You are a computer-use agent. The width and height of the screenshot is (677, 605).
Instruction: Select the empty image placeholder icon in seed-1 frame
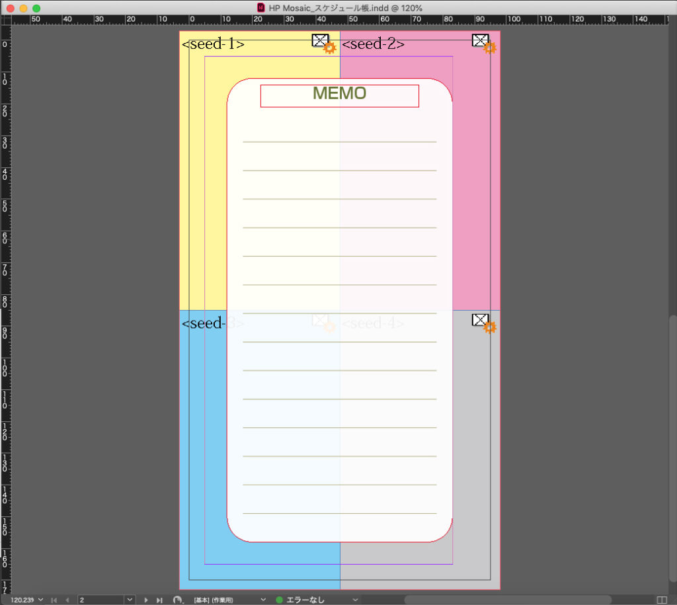tap(319, 40)
